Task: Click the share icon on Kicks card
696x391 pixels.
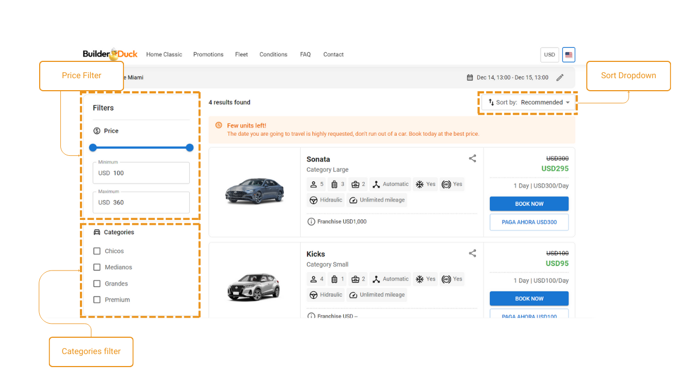Action: coord(473,254)
